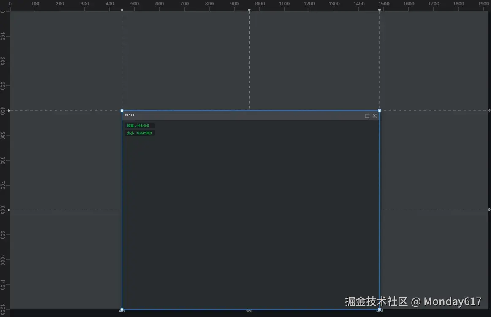This screenshot has height=317, width=491.
Task: Click the size label 大小: 1034*800
Action: tap(139, 133)
